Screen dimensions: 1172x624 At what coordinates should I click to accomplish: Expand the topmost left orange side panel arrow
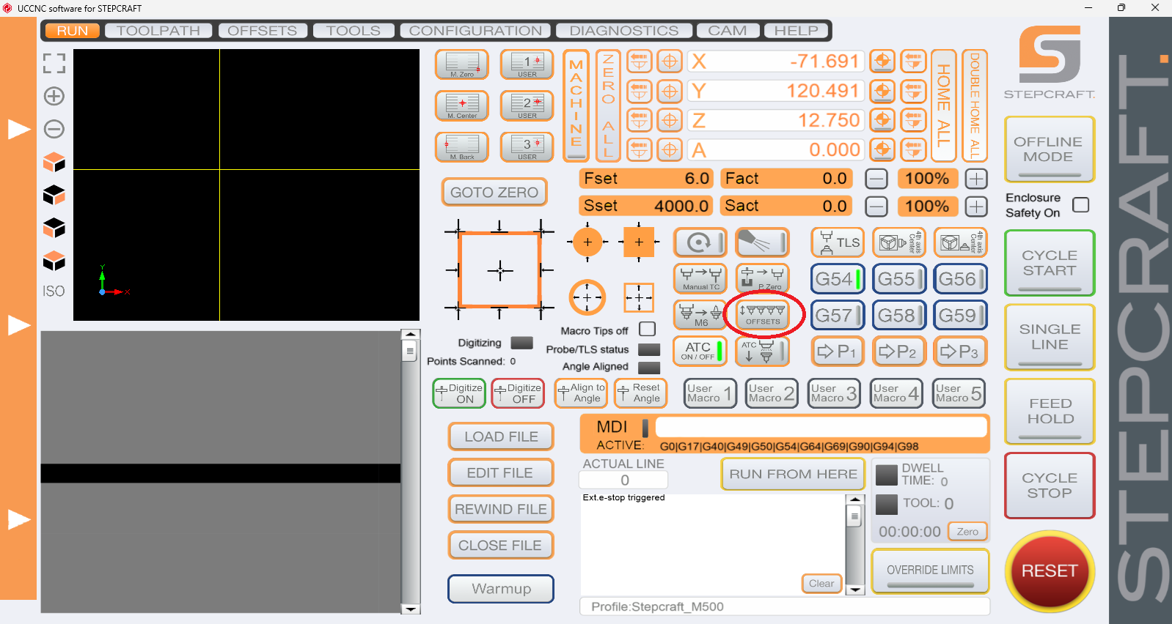point(18,129)
